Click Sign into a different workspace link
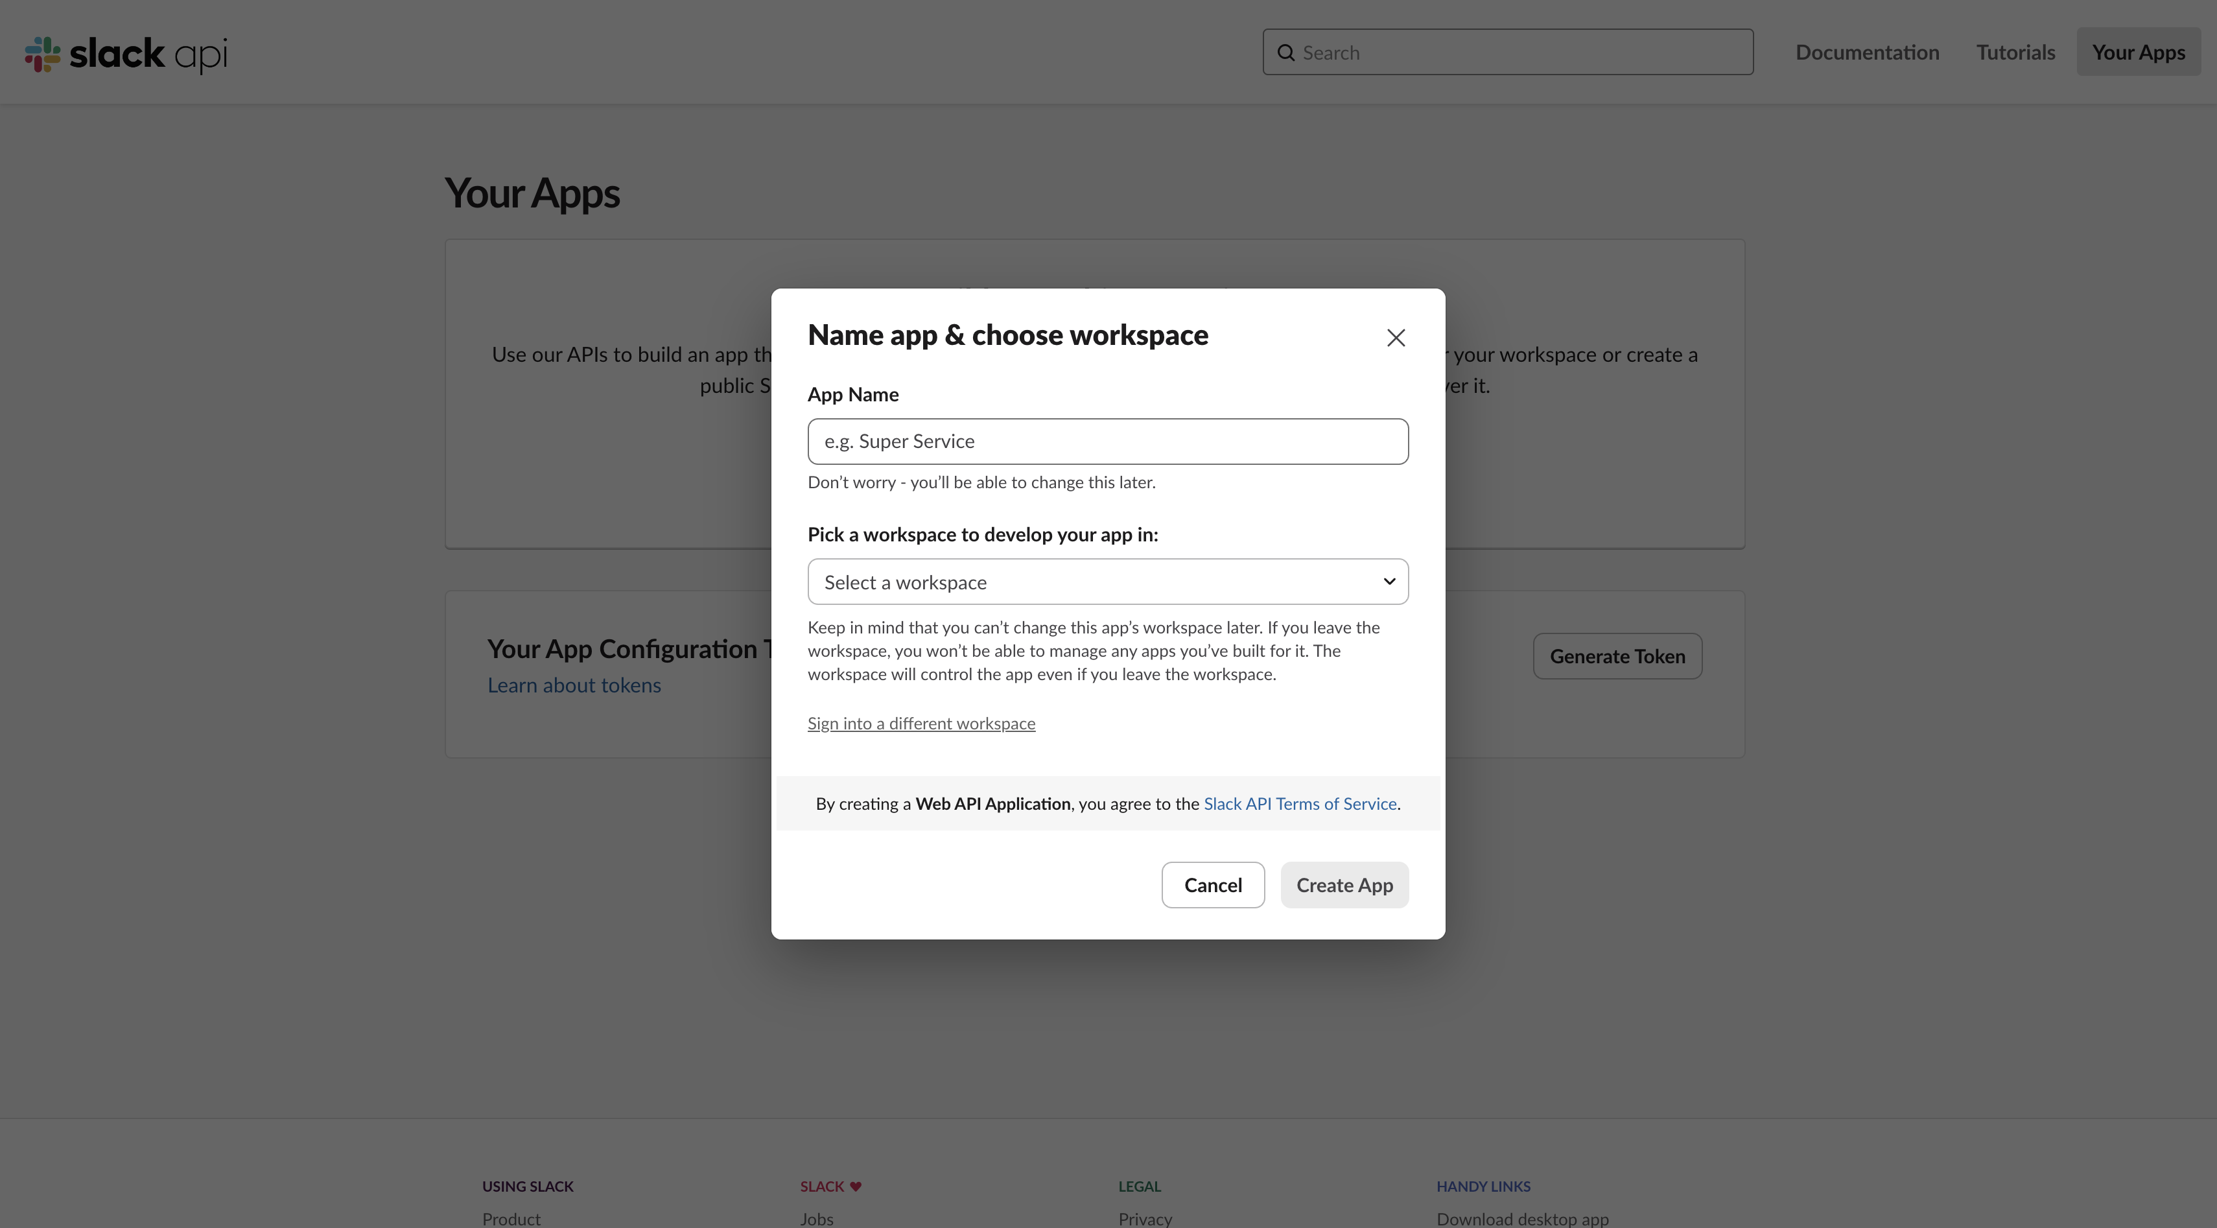 coord(921,724)
